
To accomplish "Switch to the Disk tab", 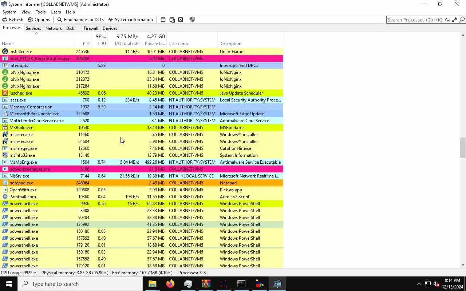I will (70, 28).
